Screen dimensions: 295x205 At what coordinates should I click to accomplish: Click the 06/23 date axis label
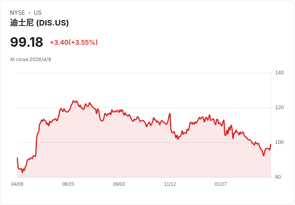click(x=68, y=184)
